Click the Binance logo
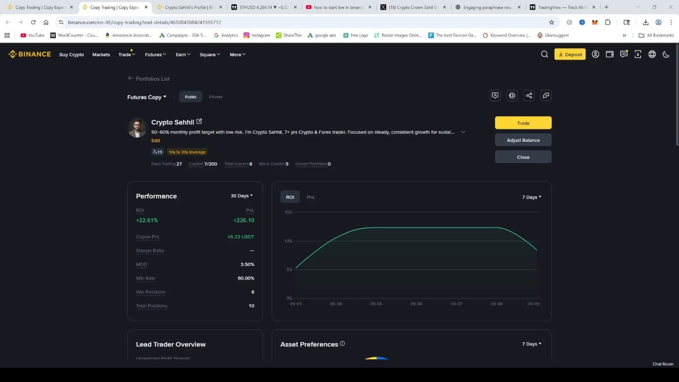Image resolution: width=679 pixels, height=382 pixels. coord(30,54)
